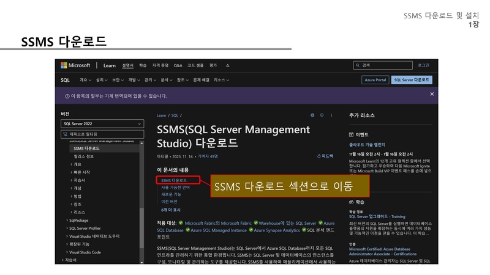Image resolution: width=490 pixels, height=275 pixels.
Task: Click the 로그인 sign-in link
Action: pos(423,65)
